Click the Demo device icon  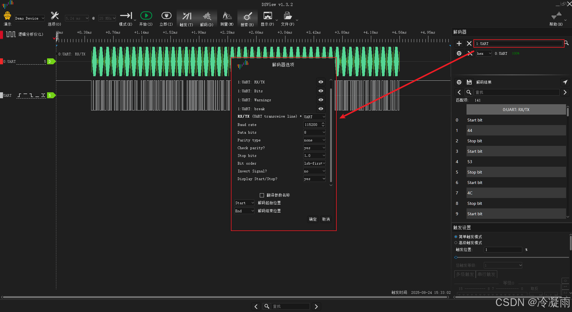click(7, 16)
